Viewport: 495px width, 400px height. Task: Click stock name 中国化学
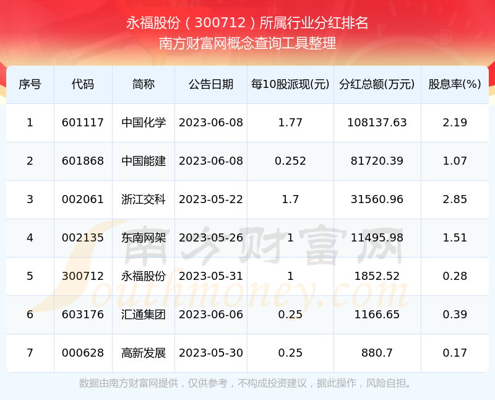[x=144, y=123]
